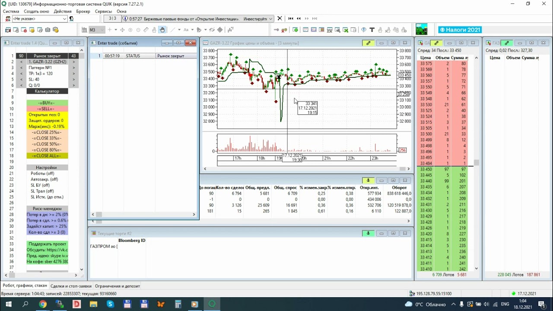Switch to Сделки и стоп-заявки tab
Image resolution: width=553 pixels, height=311 pixels.
(71, 286)
